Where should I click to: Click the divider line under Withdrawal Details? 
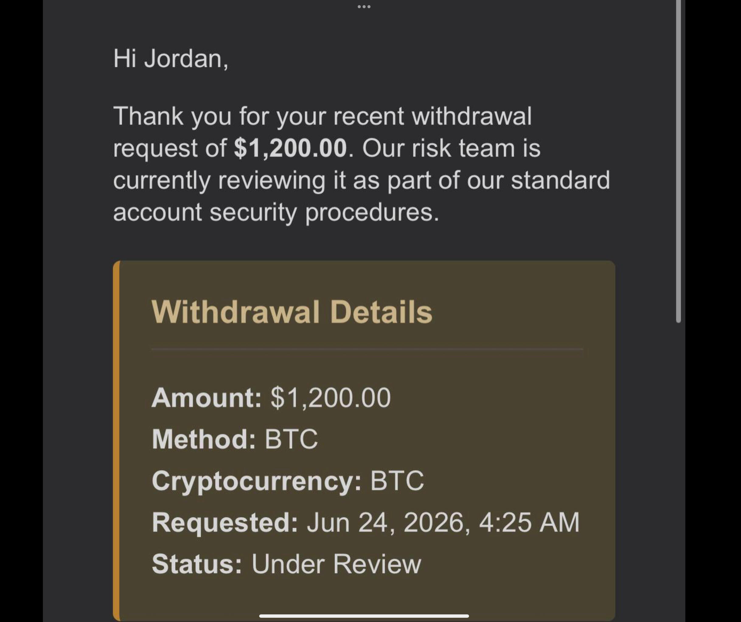point(367,349)
